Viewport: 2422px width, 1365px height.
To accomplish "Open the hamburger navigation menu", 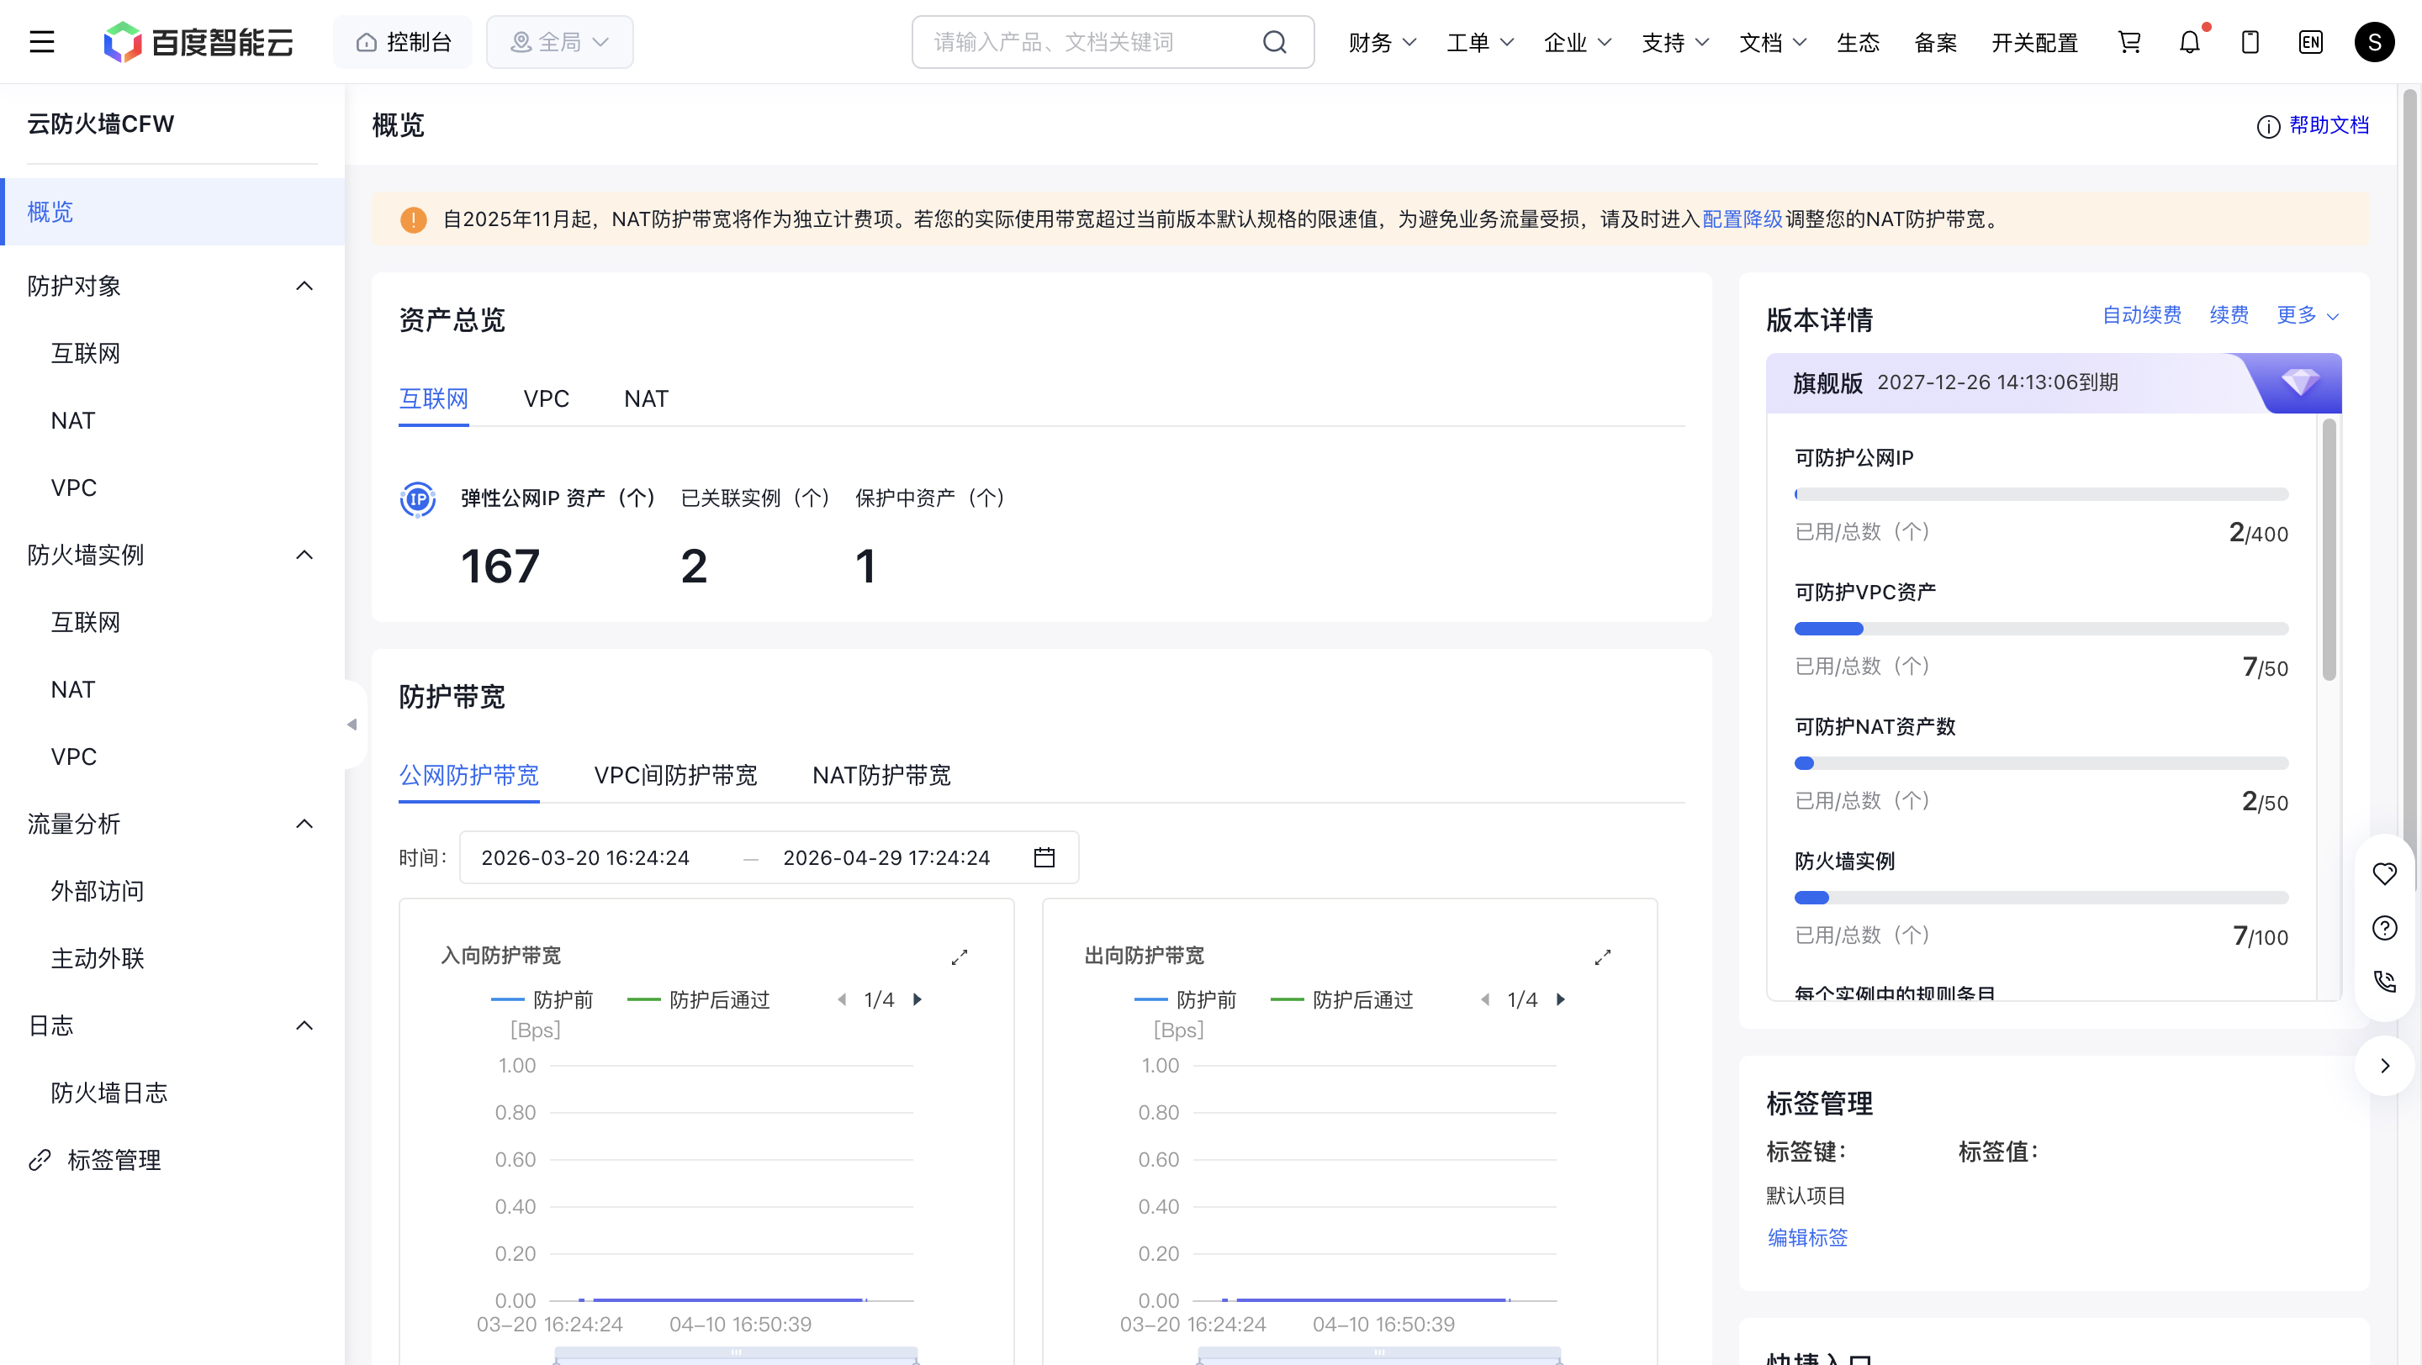I will 41,41.
